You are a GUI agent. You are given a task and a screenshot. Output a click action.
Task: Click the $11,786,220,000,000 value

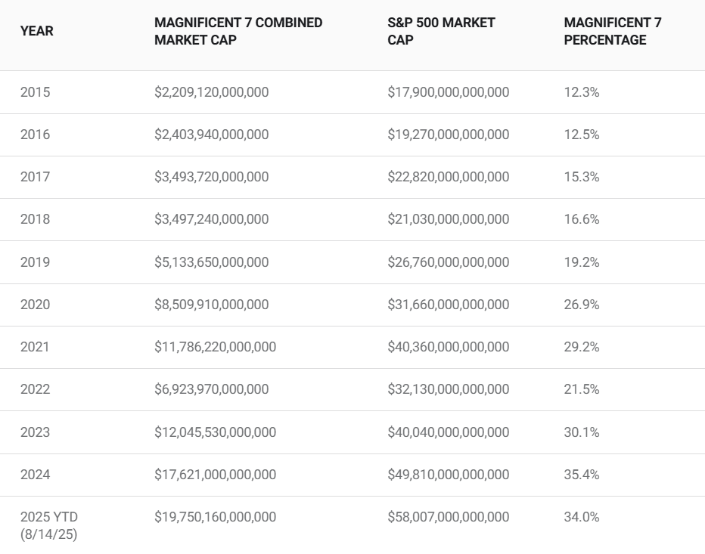215,346
